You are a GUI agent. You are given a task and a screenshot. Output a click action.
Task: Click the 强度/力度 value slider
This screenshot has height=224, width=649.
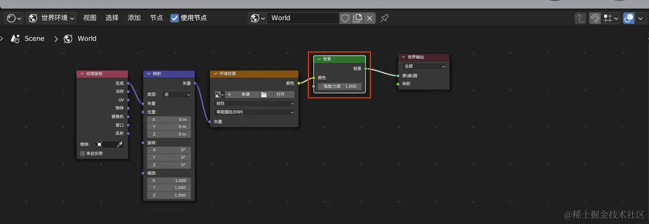click(x=340, y=86)
